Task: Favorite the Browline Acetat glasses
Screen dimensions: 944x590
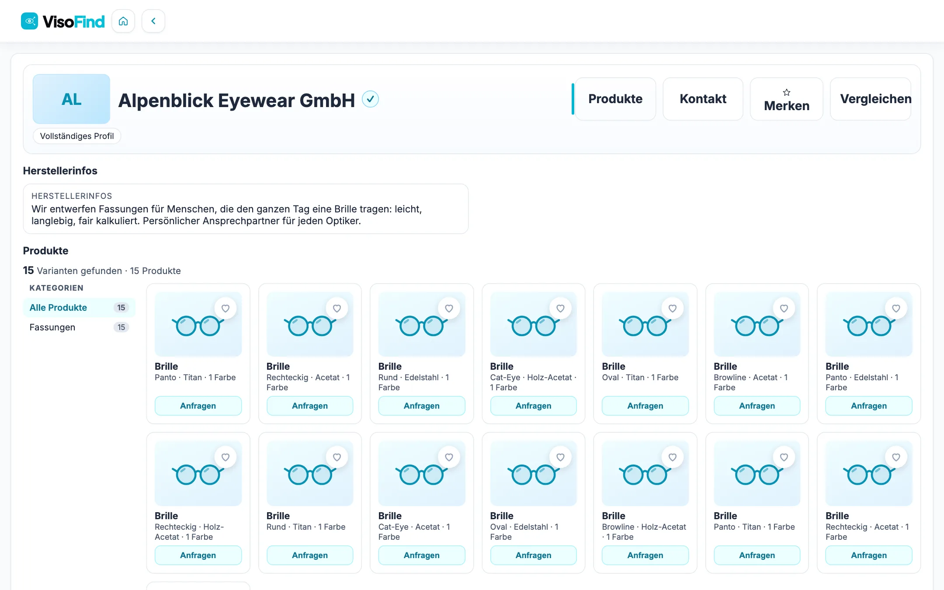Action: (784, 308)
